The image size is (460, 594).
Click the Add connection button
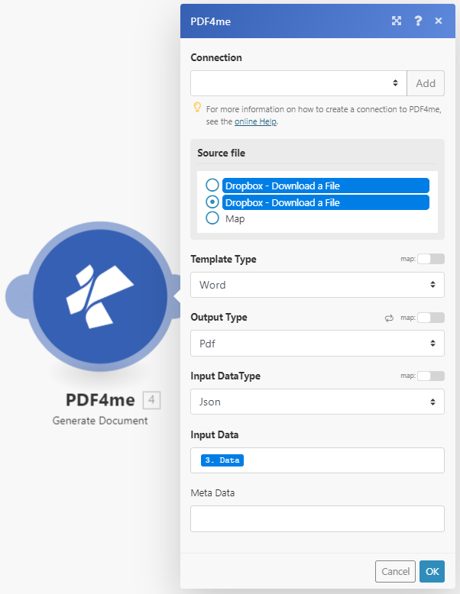point(425,83)
